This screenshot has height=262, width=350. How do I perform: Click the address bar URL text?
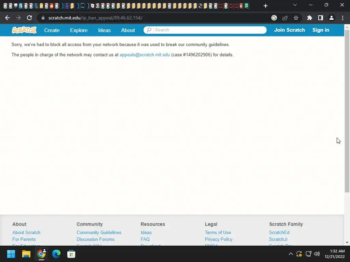click(x=95, y=18)
